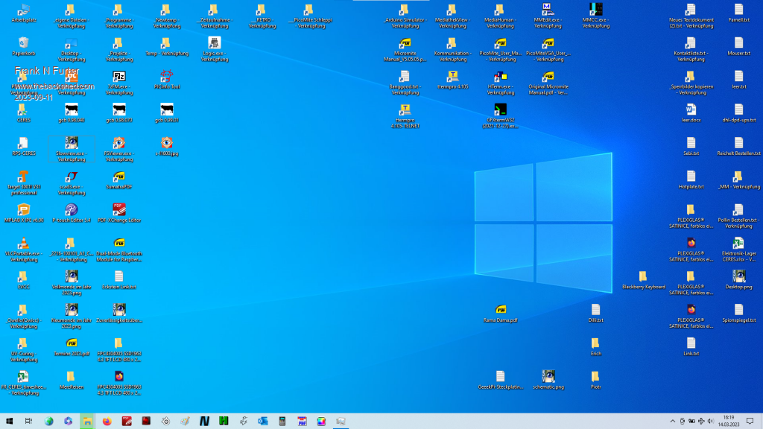Viewport: 763px width, 429px height.
Task: Open Firefox from the taskbar
Action: 107,422
